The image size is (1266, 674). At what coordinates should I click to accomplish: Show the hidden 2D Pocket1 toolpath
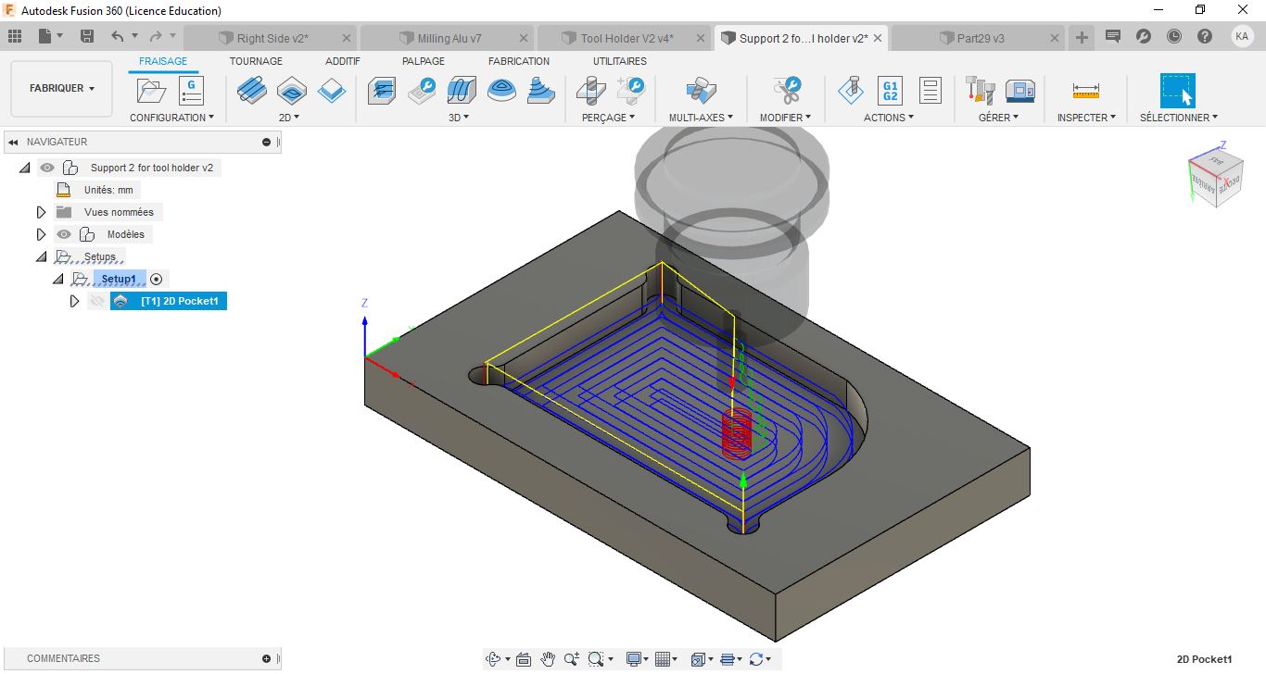[x=96, y=301]
